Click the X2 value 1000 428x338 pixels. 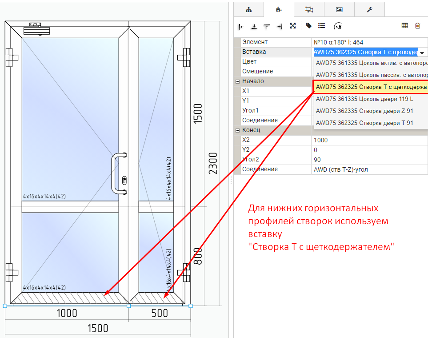(x=370, y=140)
